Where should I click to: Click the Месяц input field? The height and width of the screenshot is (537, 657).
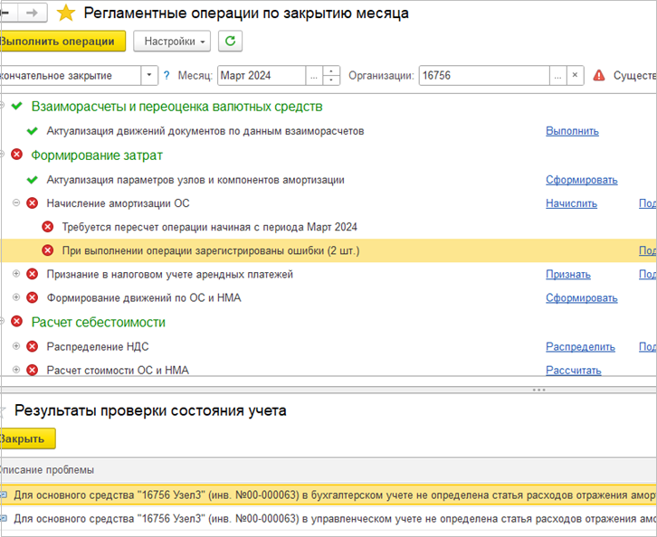pos(262,76)
